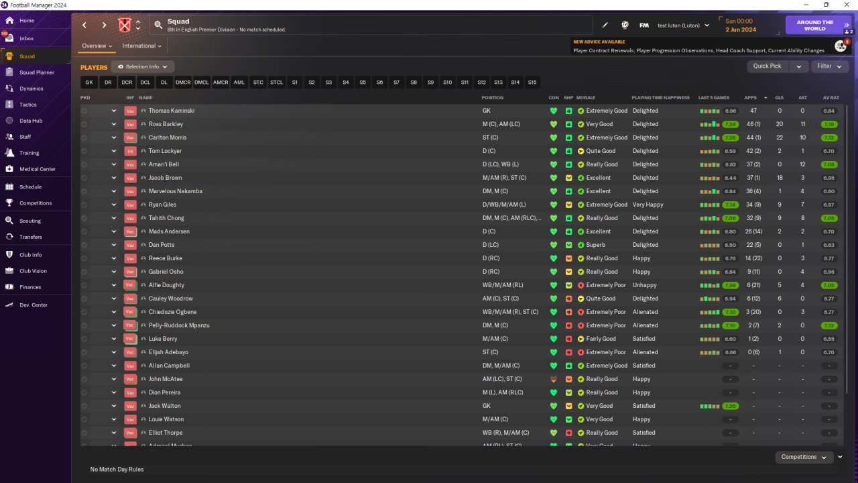The height and width of the screenshot is (483, 858).
Task: Click the Around the World continue button
Action: point(818,25)
